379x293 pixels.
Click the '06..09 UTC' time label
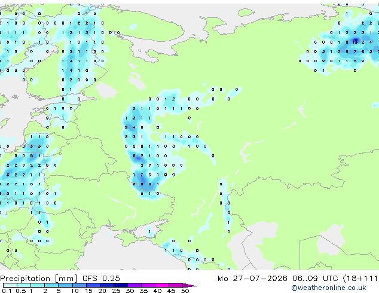click(314, 278)
